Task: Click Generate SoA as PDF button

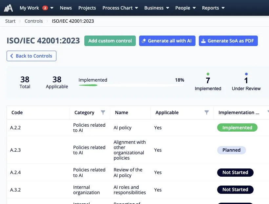Action: coord(228,41)
